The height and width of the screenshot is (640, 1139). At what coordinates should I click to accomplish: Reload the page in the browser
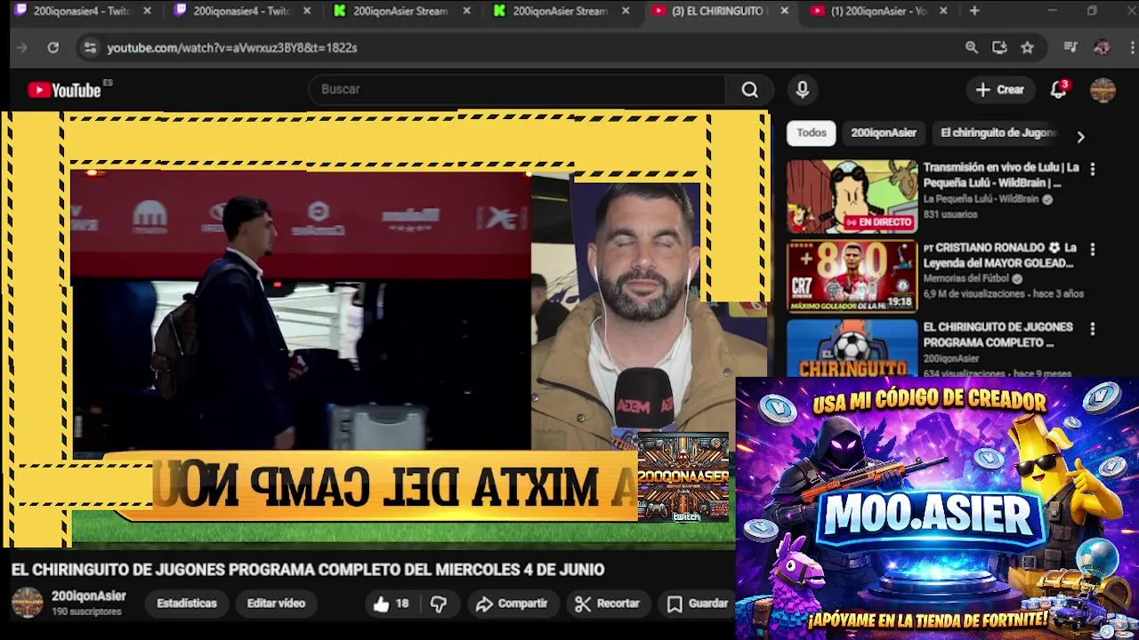click(53, 47)
